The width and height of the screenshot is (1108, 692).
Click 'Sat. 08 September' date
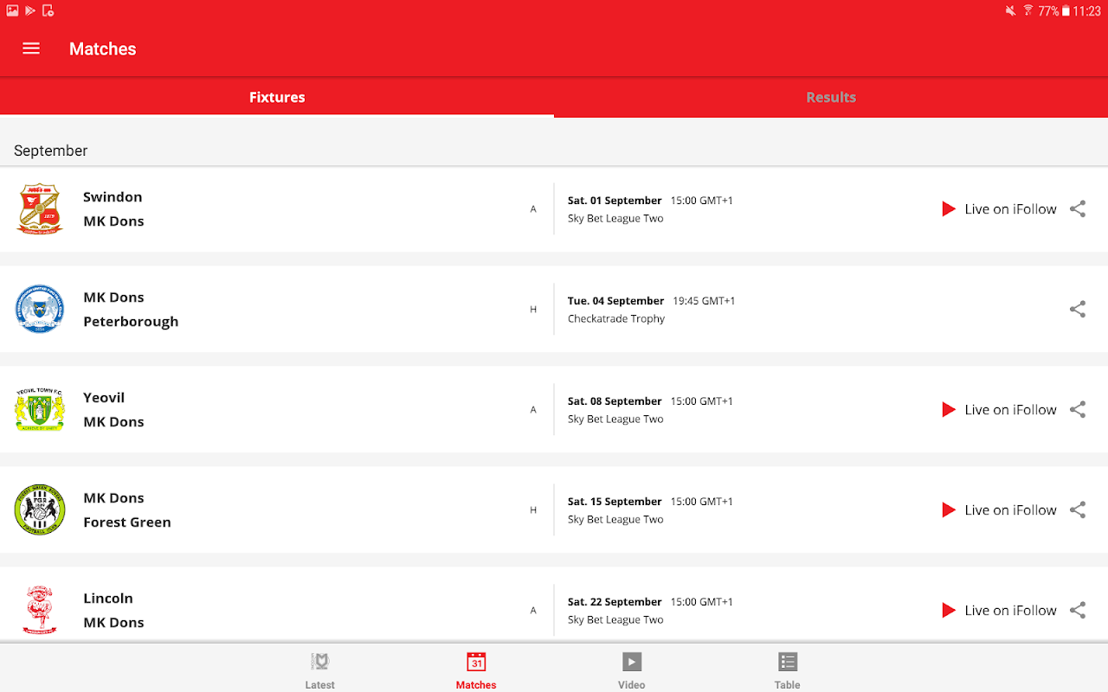(x=615, y=401)
